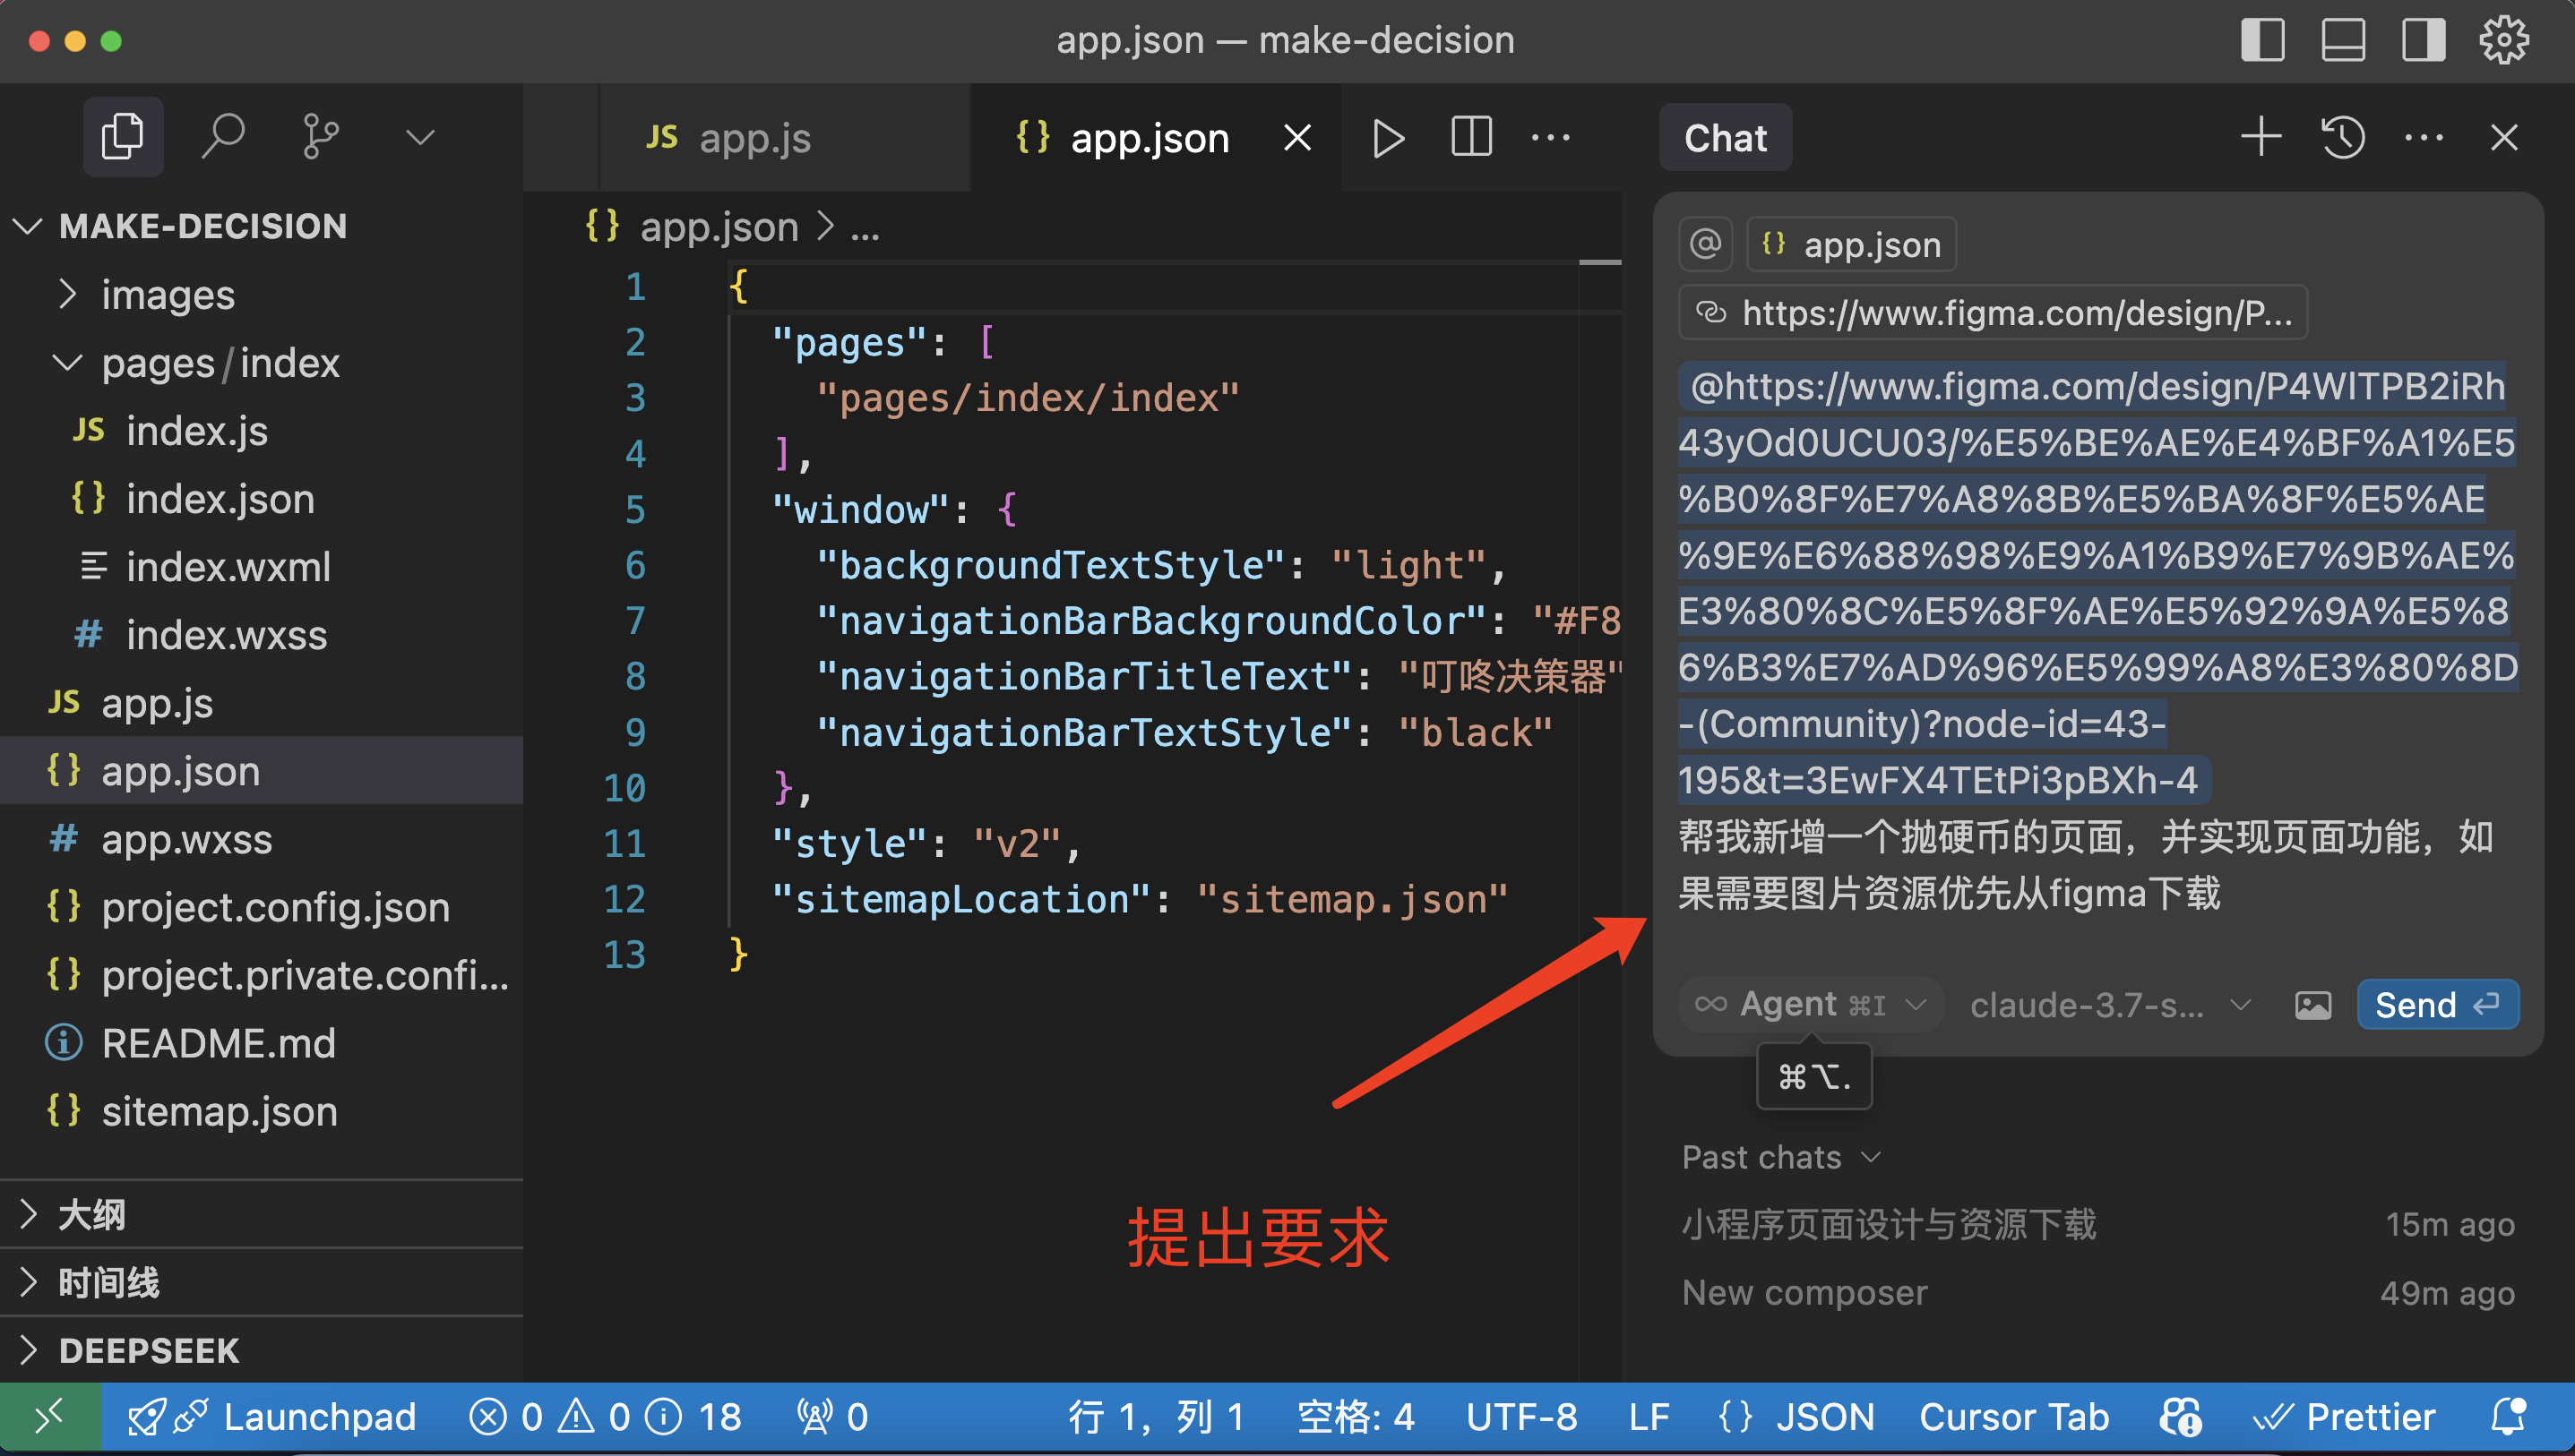Click into the chat message input text
This screenshot has width=2575, height=1456.
click(x=2097, y=640)
